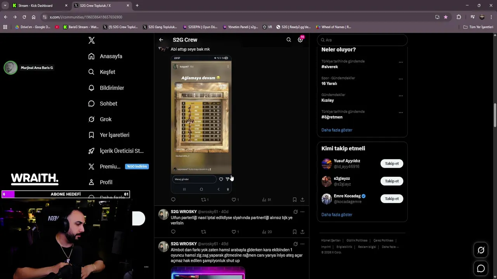
Task: Open Bildirimler notifications
Action: (106, 88)
